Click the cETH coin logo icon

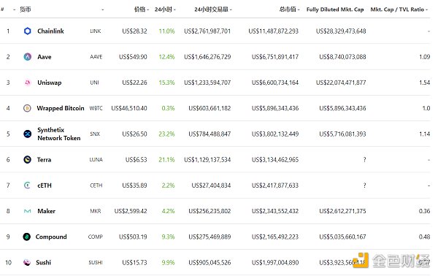28,185
